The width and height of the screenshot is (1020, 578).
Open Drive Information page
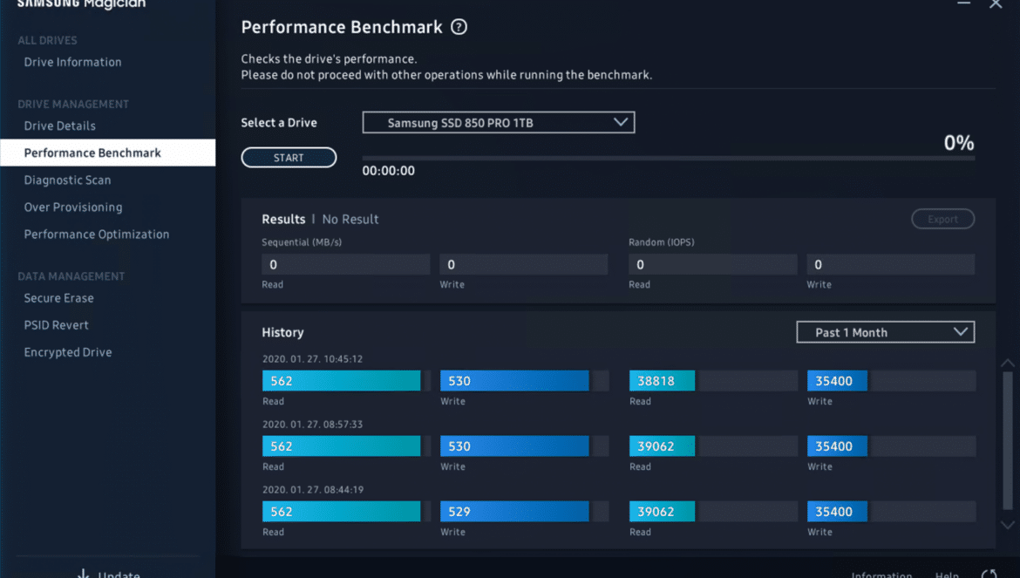(x=73, y=63)
